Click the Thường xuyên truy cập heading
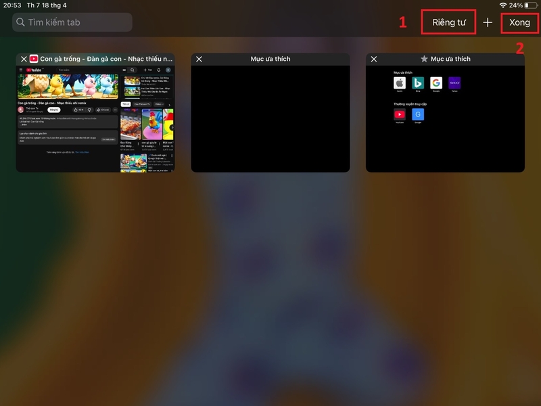Image resolution: width=541 pixels, height=406 pixels. (x=410, y=104)
